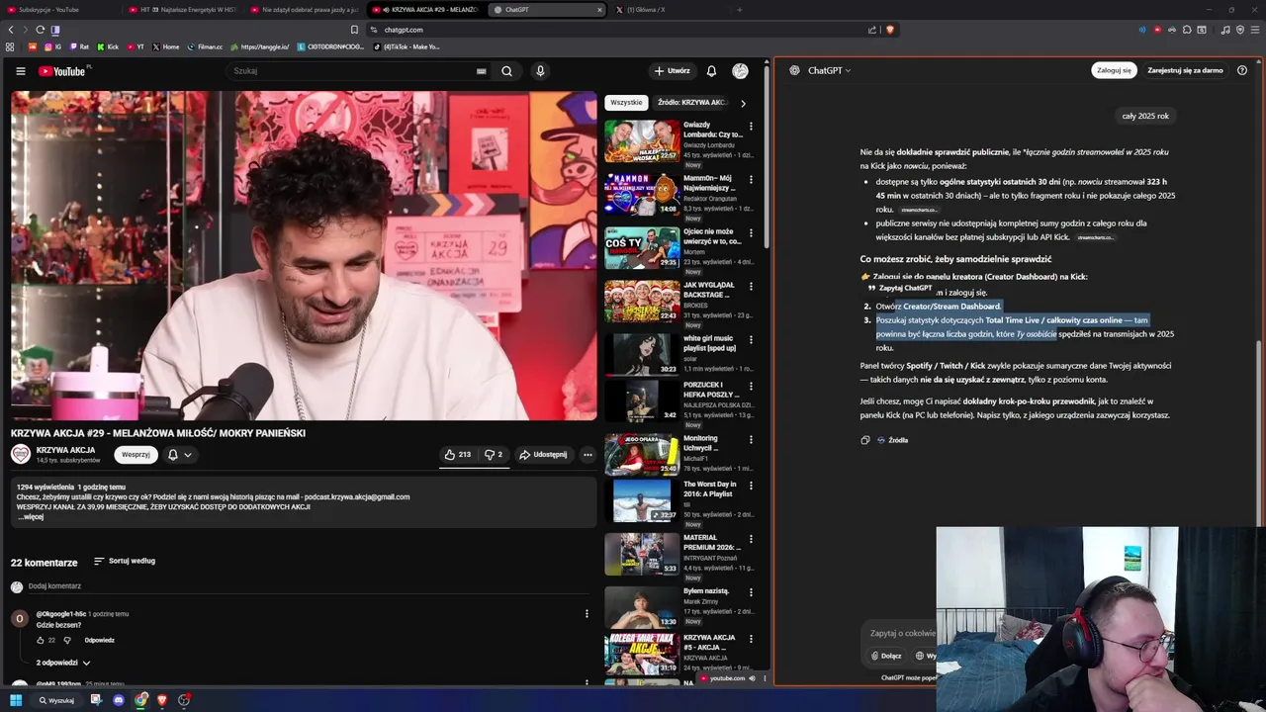Open Źródła sources under ChatGPT reply
Viewport: 1266px width, 712px height.
892,440
